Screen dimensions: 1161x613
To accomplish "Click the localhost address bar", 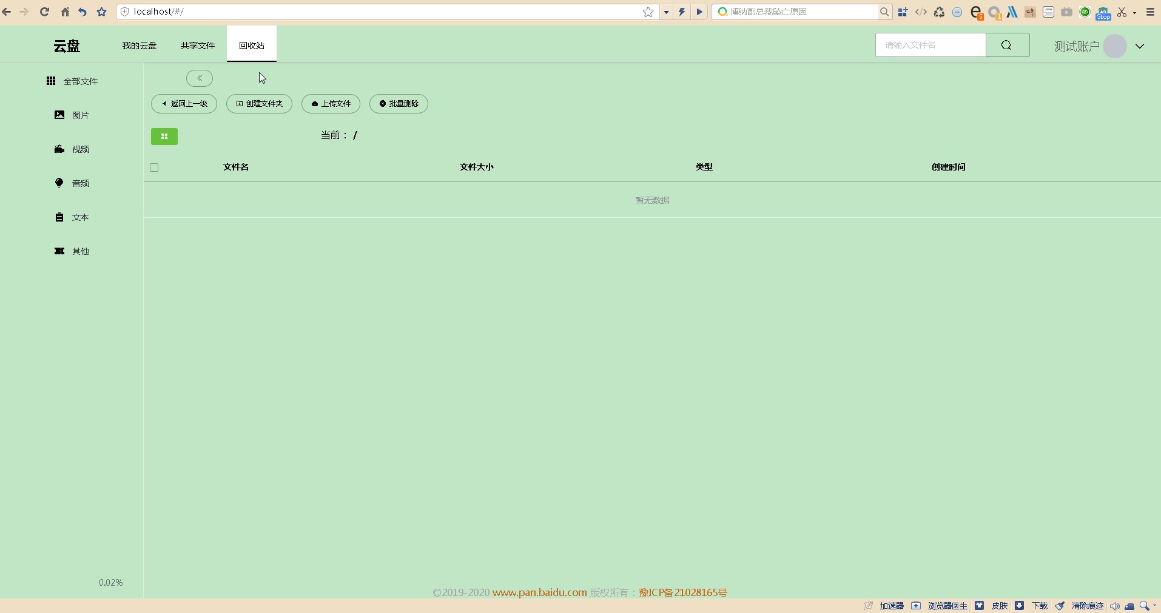I will point(382,12).
